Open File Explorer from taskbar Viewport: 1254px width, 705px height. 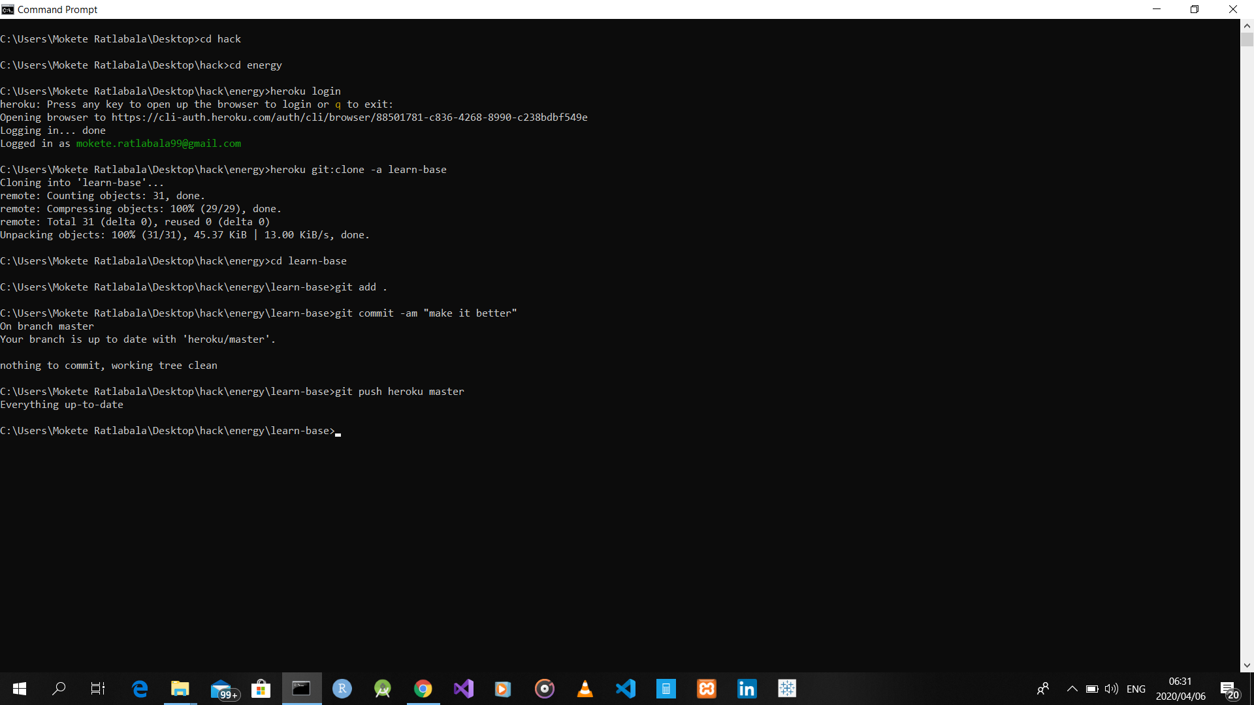click(x=180, y=689)
